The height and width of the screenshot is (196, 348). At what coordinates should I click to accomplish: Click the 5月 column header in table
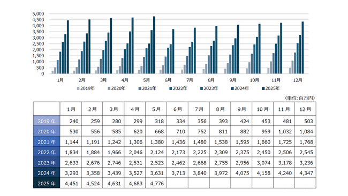pos(156,109)
